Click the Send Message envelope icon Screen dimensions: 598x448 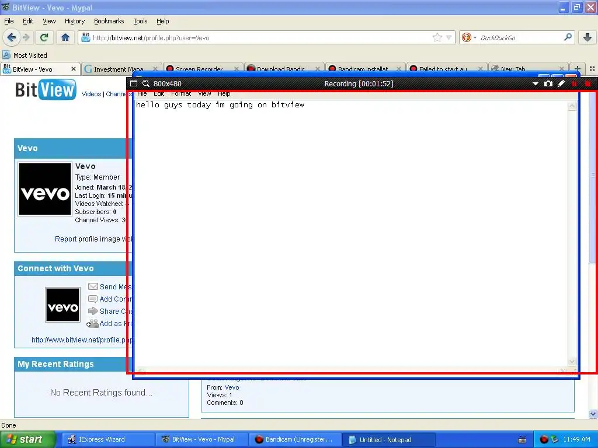click(93, 286)
